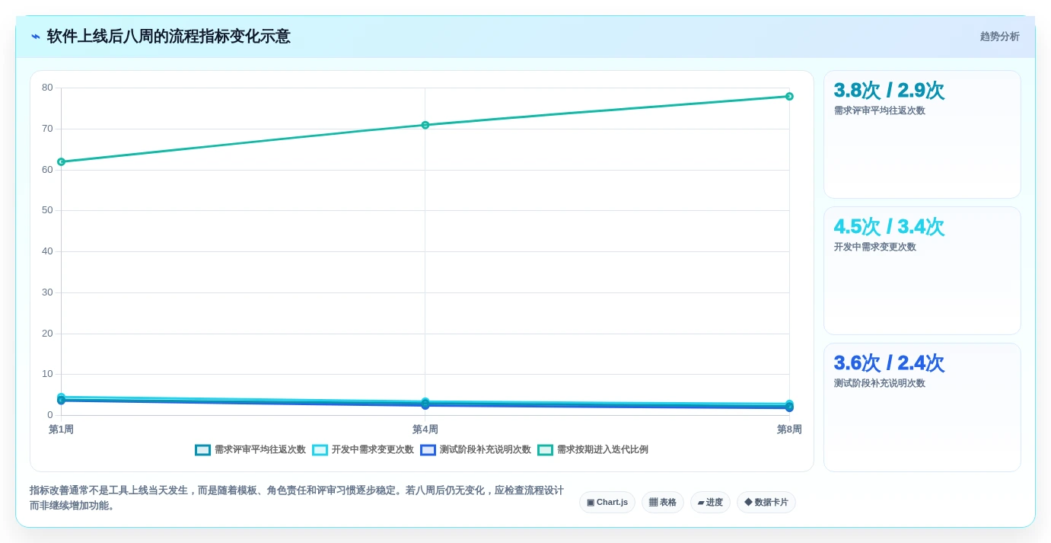Click the chart title 软件上线后八周的流程指标变化示意
This screenshot has width=1051, height=543.
(x=168, y=37)
